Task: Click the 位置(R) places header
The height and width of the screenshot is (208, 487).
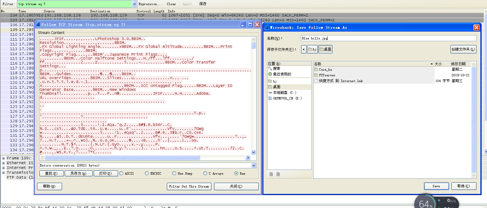Action: pyautogui.click(x=289, y=64)
